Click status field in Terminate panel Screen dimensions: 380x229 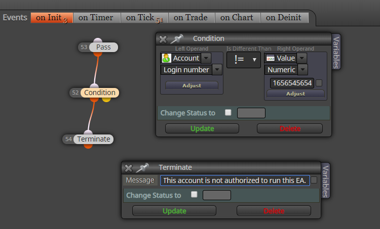coord(217,195)
